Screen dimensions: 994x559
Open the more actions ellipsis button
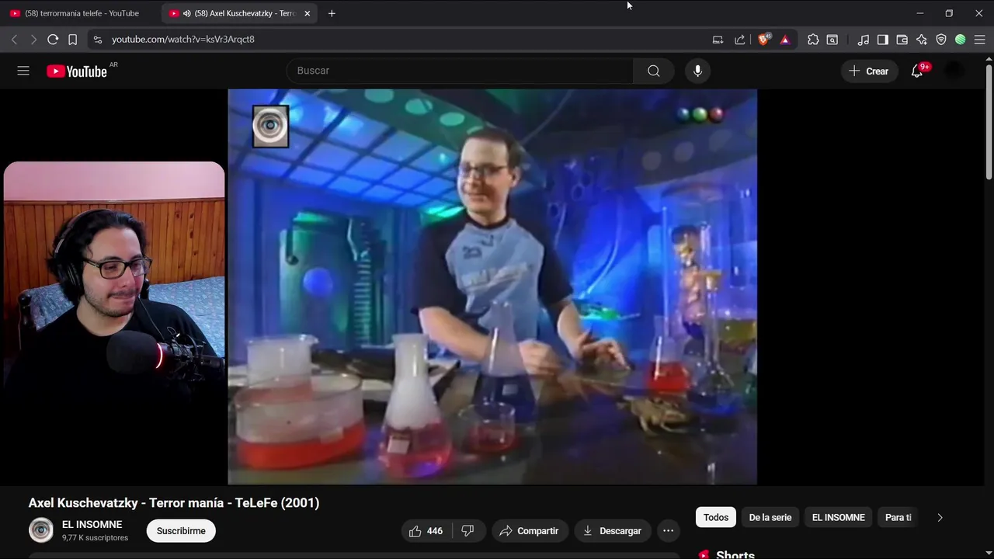668,531
